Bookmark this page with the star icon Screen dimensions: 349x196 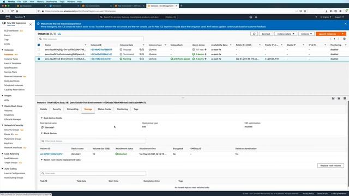pyautogui.click(x=305, y=11)
